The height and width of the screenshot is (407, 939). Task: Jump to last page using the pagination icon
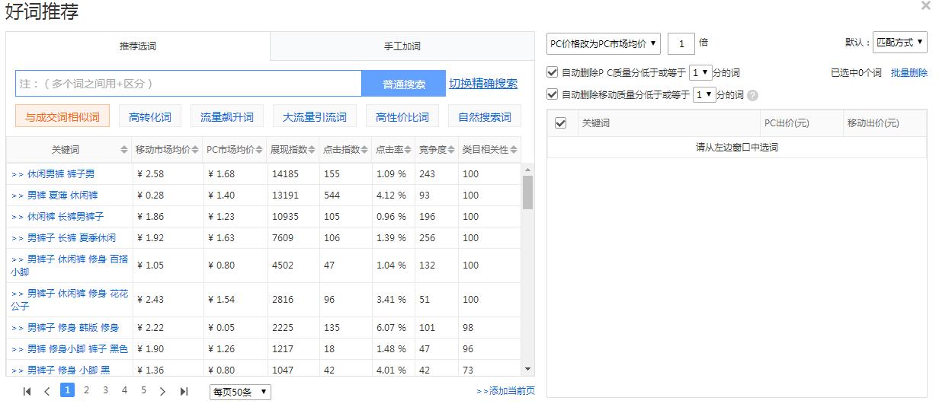tap(184, 391)
